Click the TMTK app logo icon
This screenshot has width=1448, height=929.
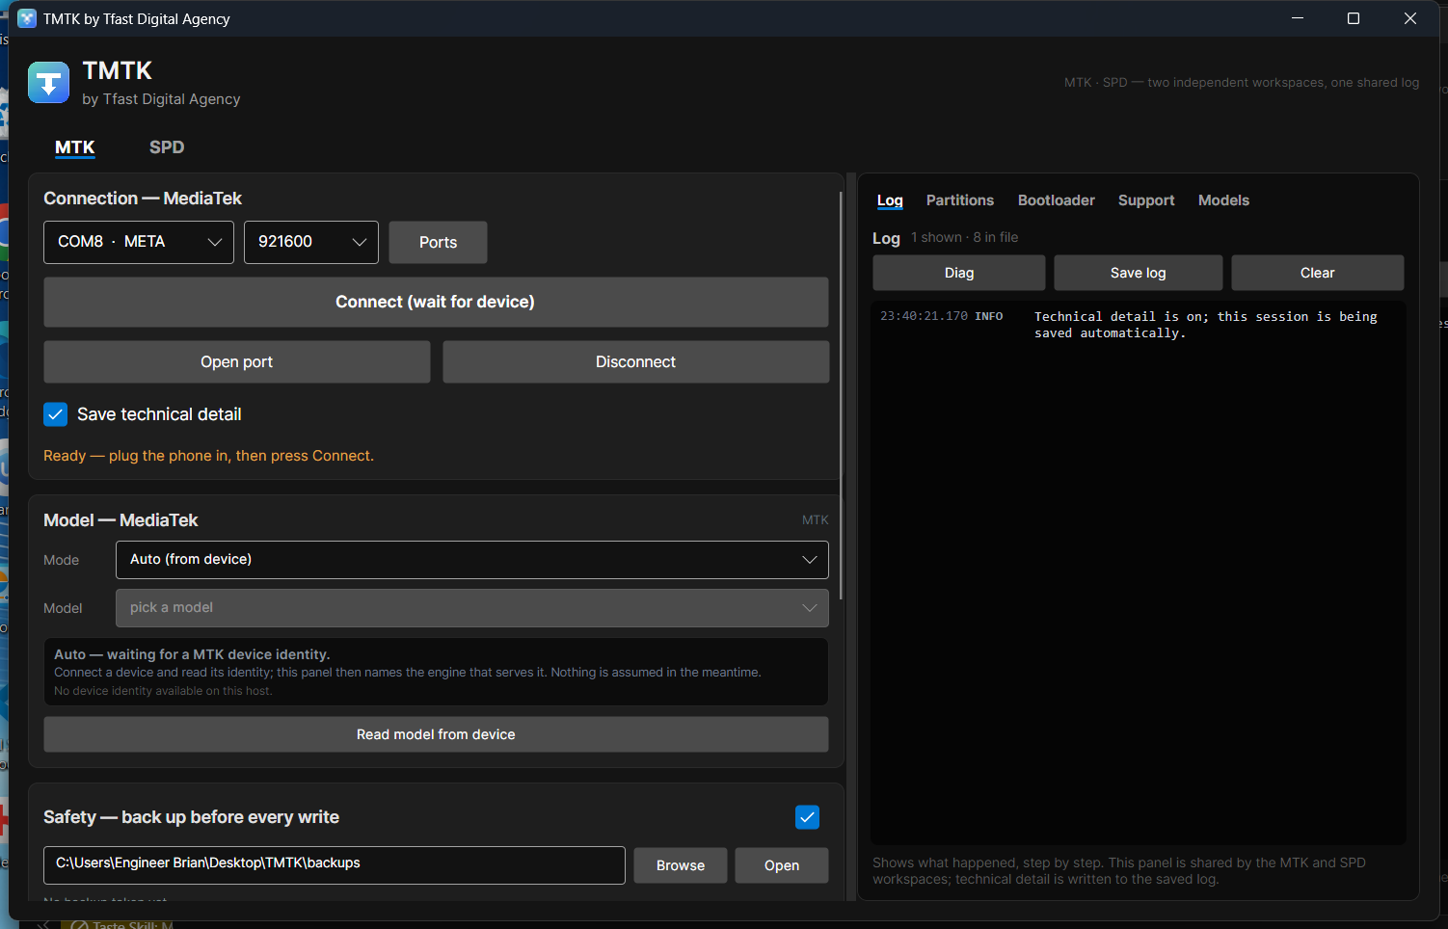(x=48, y=82)
